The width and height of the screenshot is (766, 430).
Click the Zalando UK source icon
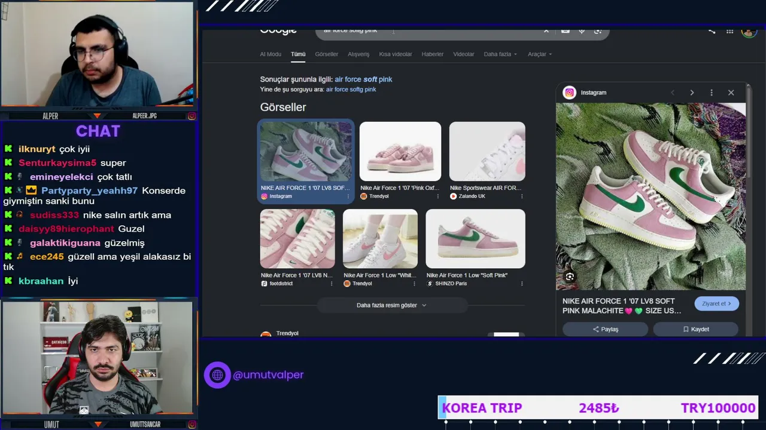tap(453, 196)
